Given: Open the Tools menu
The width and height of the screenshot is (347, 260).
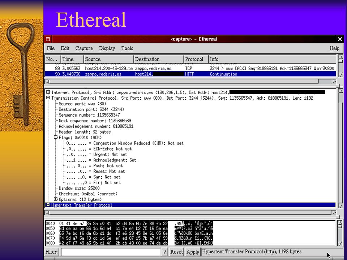Looking at the screenshot, I should pyautogui.click(x=127, y=48).
